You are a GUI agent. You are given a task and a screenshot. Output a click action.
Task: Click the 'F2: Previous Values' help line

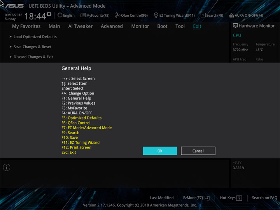78,103
